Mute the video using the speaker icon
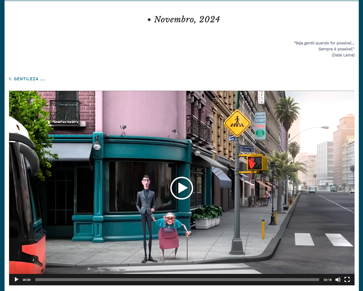This screenshot has height=291, width=363. click(338, 280)
